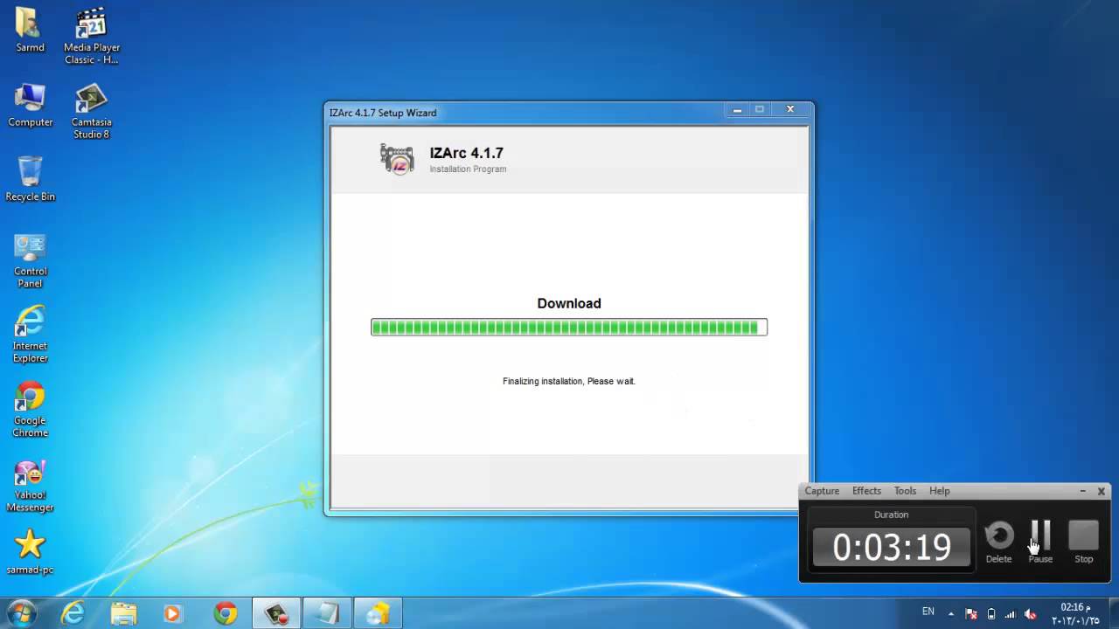Click 'Finalizing installation, Please wait.' text
The width and height of the screenshot is (1119, 629).
point(569,381)
